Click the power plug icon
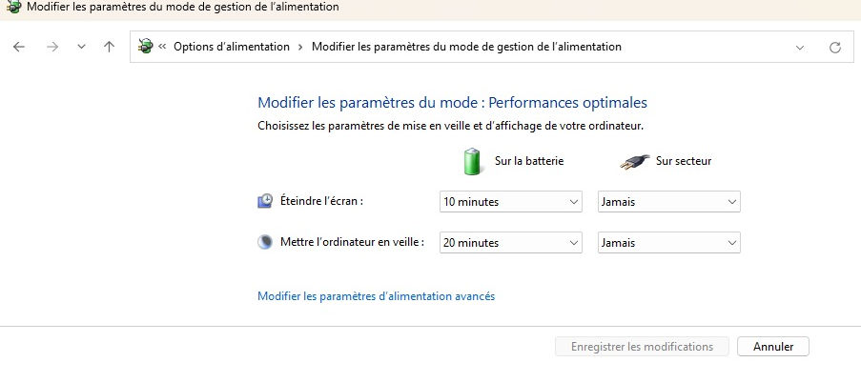861x383 pixels. pyautogui.click(x=635, y=162)
